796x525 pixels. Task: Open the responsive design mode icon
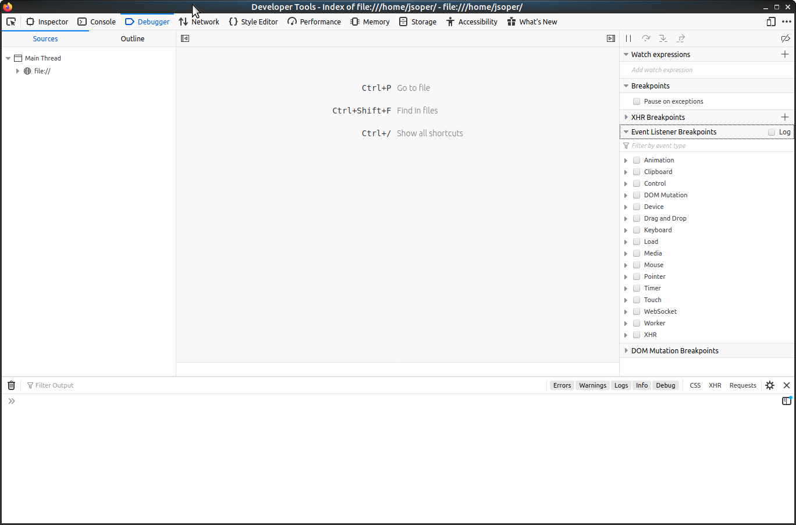(x=771, y=22)
